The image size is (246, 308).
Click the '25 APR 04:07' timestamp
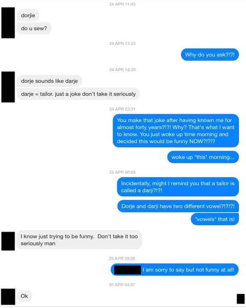(122, 285)
